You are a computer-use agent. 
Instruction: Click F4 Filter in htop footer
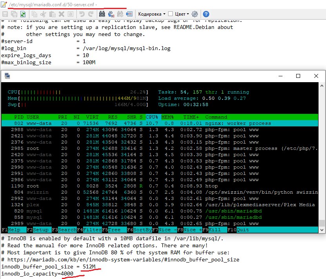[x=89, y=230]
